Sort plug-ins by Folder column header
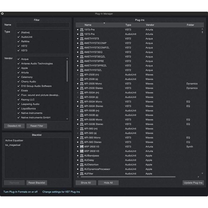 coord(190,25)
